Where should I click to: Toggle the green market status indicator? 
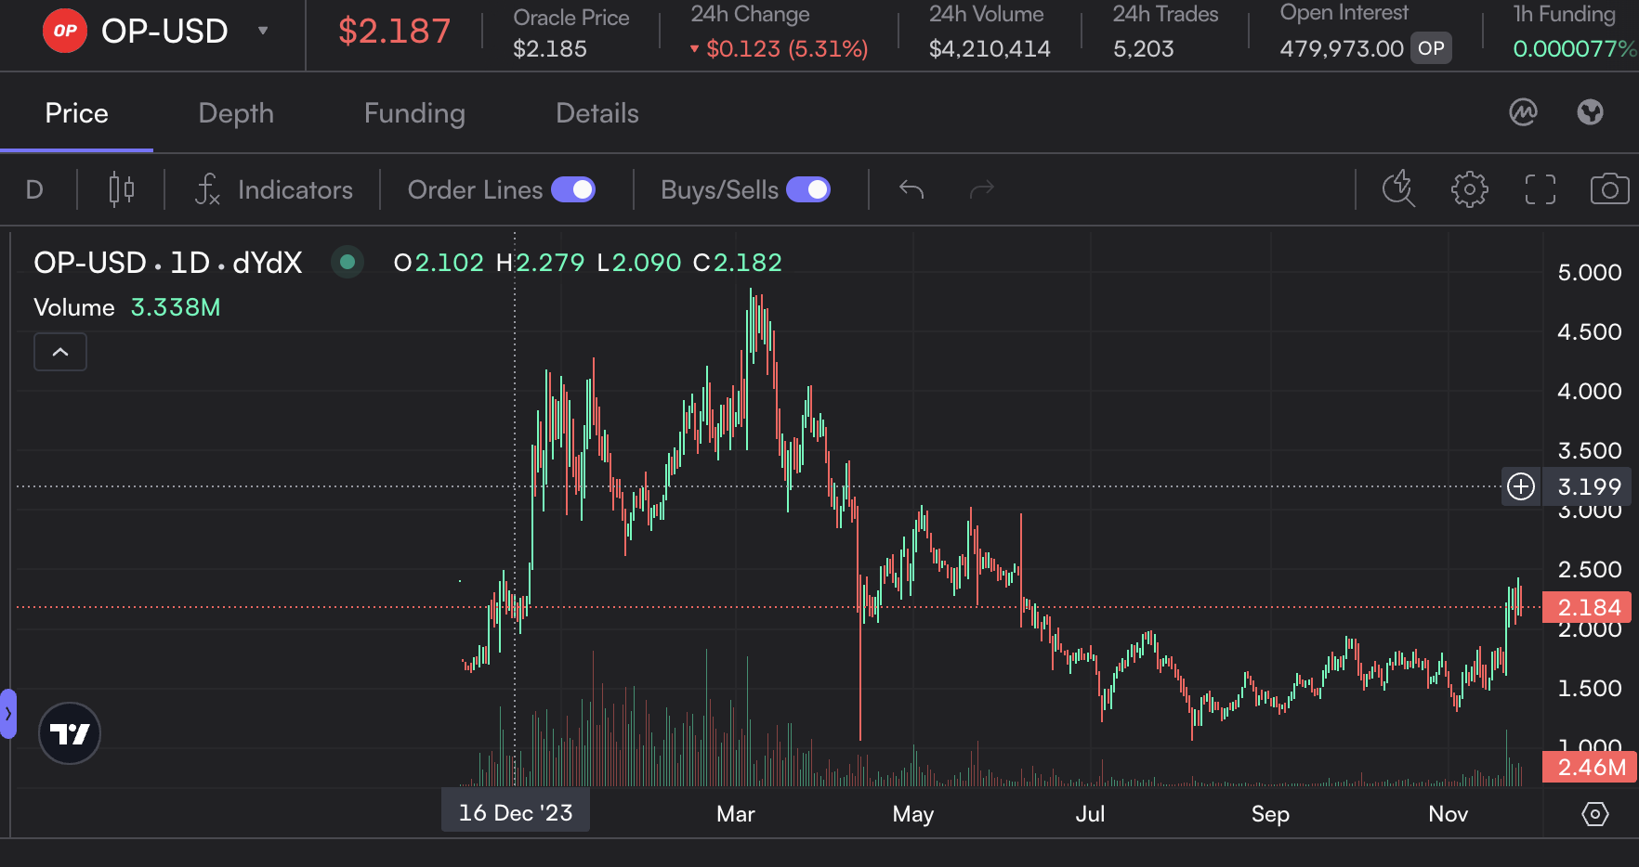point(347,263)
